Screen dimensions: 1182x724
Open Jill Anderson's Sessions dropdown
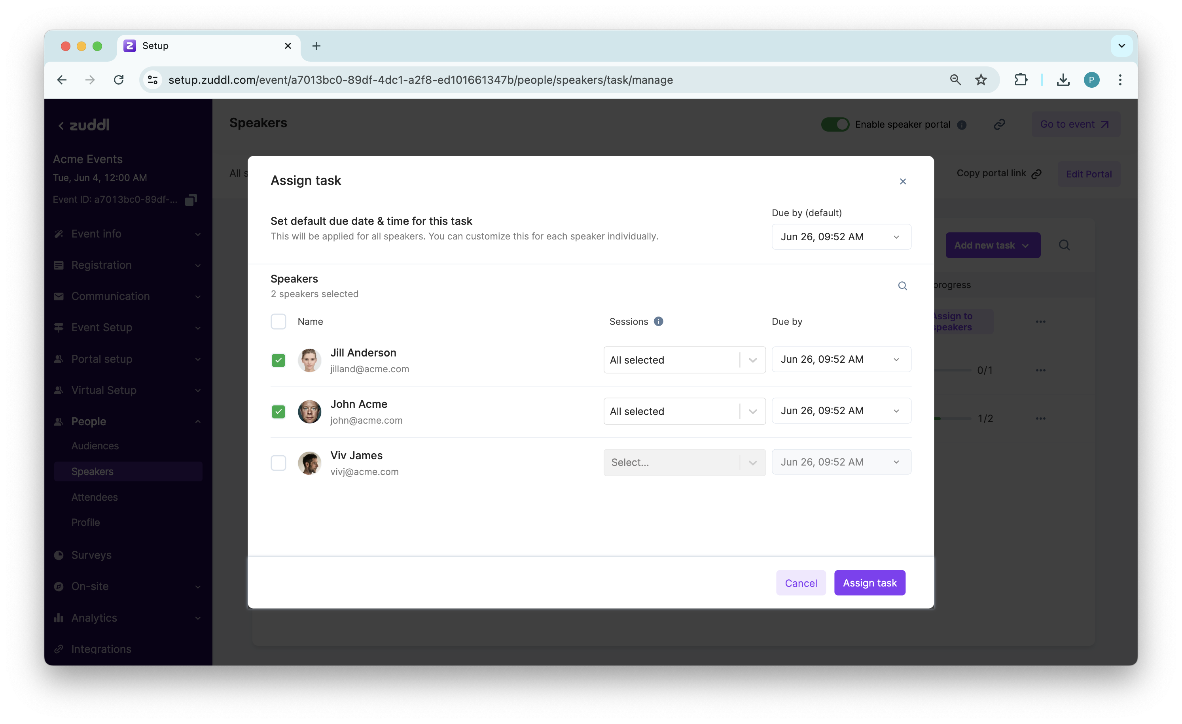click(684, 360)
